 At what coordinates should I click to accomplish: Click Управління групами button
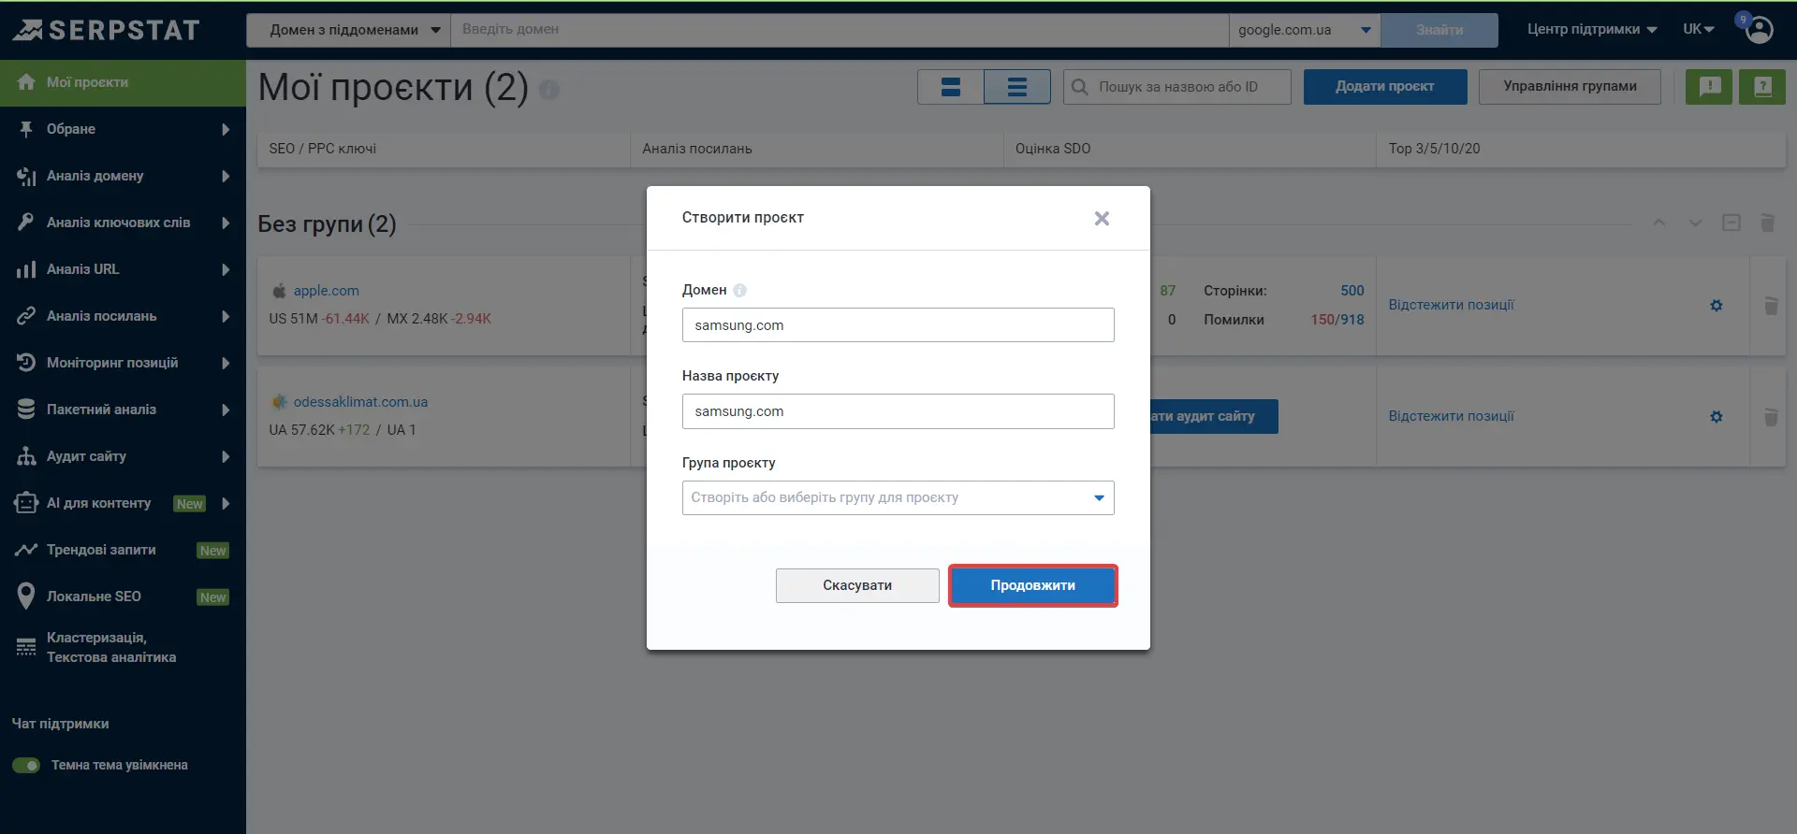pos(1570,87)
